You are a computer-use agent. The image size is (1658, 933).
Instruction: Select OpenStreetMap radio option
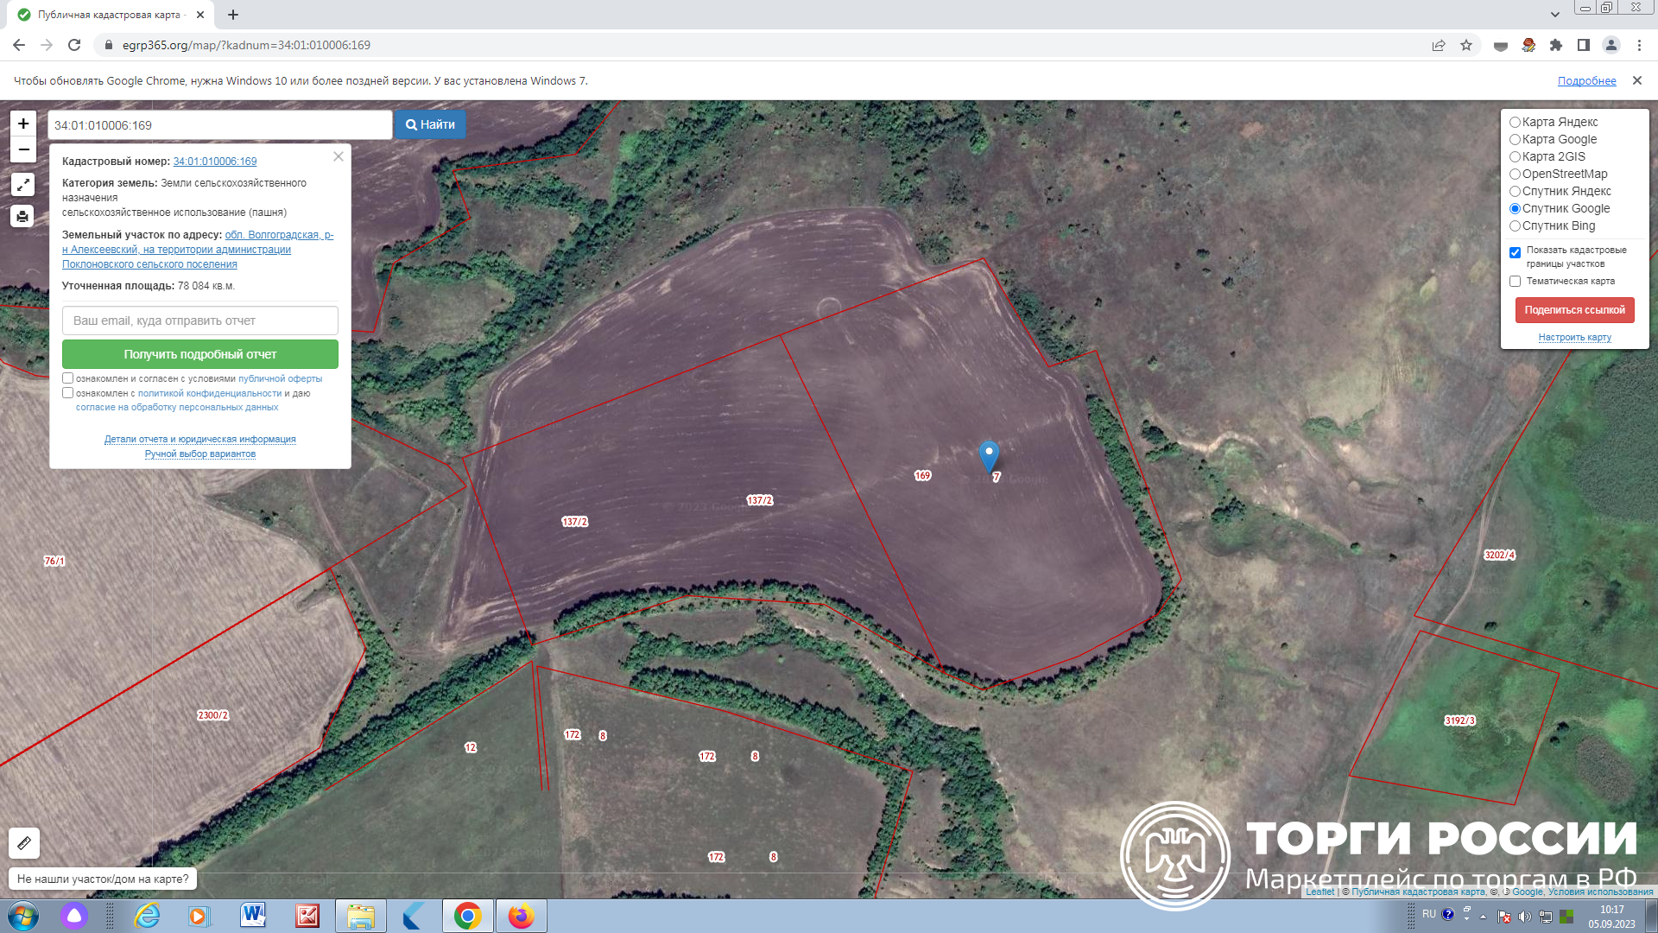tap(1515, 175)
